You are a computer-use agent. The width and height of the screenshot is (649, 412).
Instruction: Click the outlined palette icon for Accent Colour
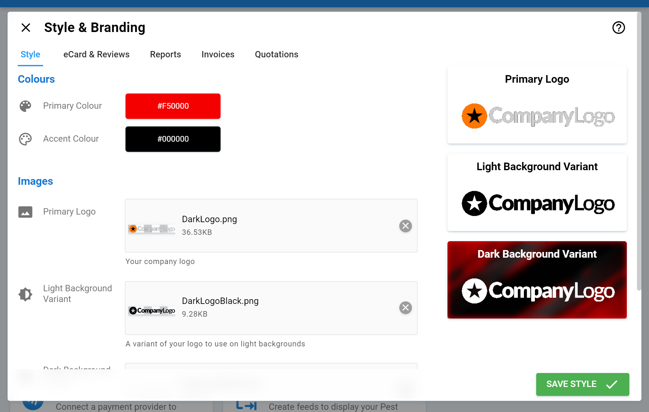click(25, 139)
